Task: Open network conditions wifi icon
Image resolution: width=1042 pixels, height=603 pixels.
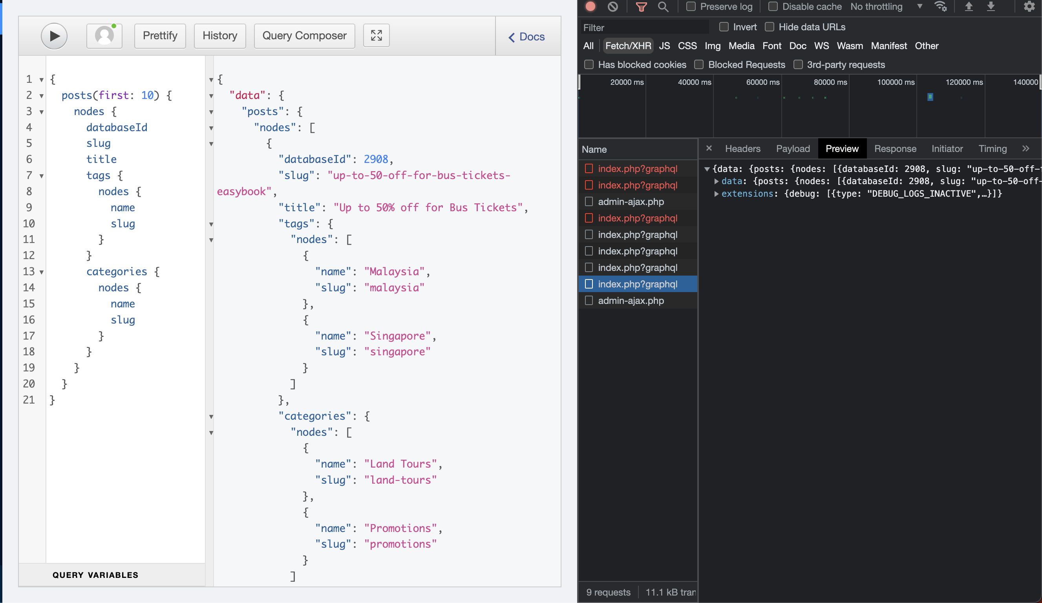Action: pos(940,7)
